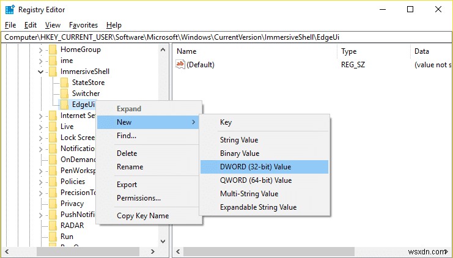Open the Favorites menu
The image size is (453, 258).
click(x=83, y=25)
